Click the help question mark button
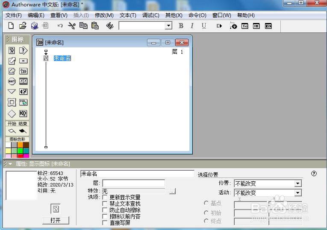This screenshot has width=327, height=230. click(x=314, y=174)
